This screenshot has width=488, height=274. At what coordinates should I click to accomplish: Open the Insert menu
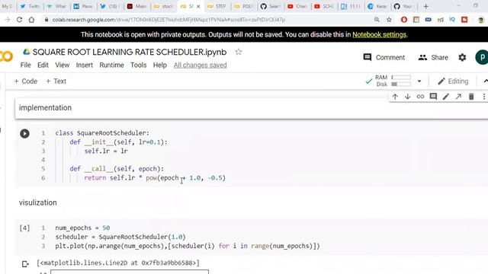[x=85, y=65]
